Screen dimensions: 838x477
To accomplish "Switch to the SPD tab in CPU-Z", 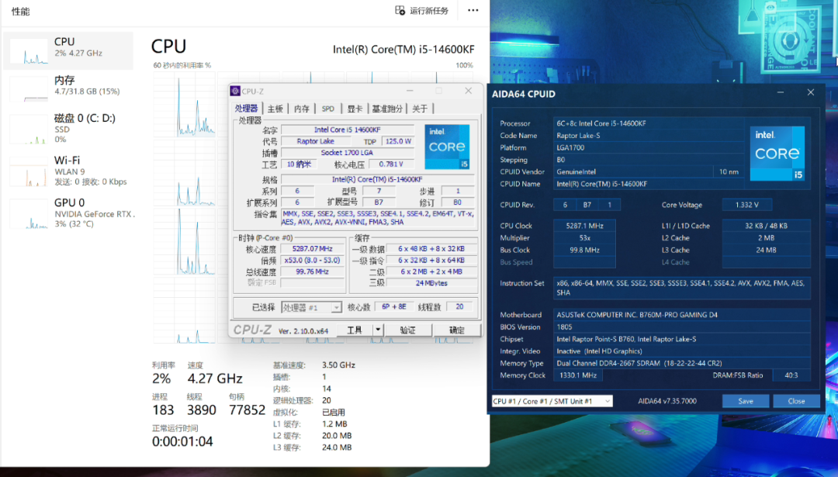I will tap(327, 109).
